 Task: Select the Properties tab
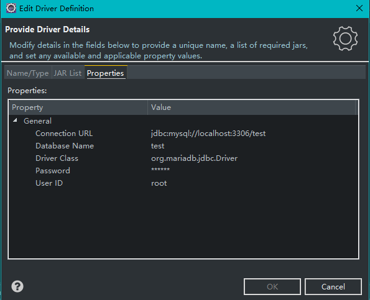pyautogui.click(x=105, y=73)
